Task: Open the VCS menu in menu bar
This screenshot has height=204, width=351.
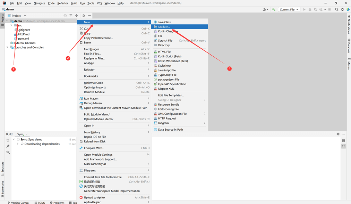Action: (100, 3)
